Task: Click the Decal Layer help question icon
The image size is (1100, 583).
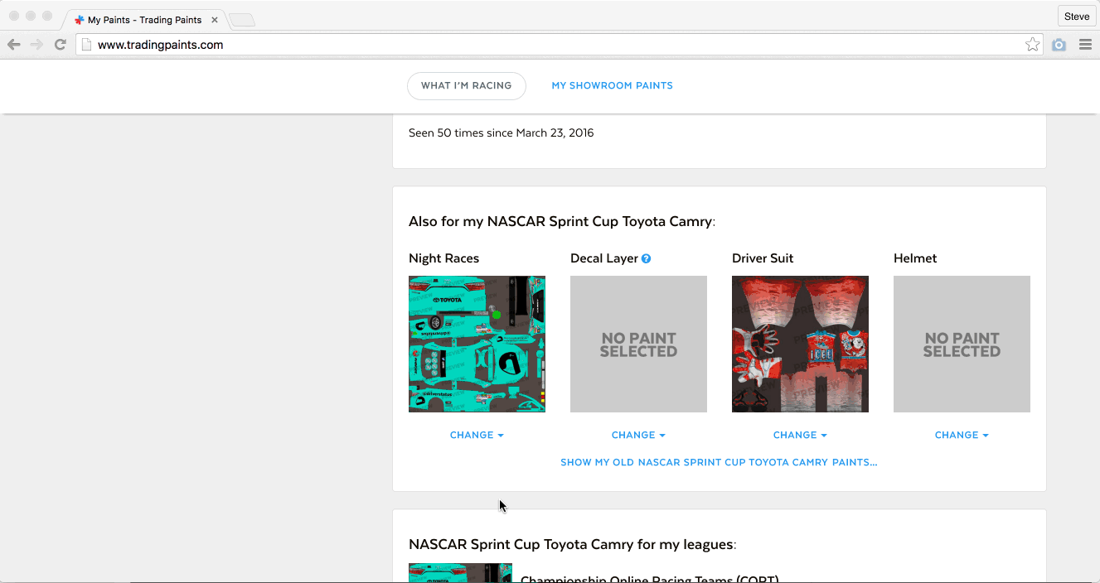Action: click(646, 258)
